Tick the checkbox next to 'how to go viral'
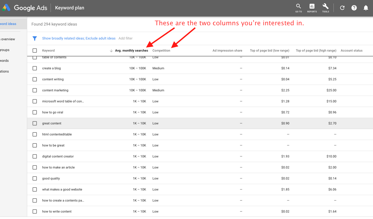The width and height of the screenshot is (373, 219). tap(35, 112)
